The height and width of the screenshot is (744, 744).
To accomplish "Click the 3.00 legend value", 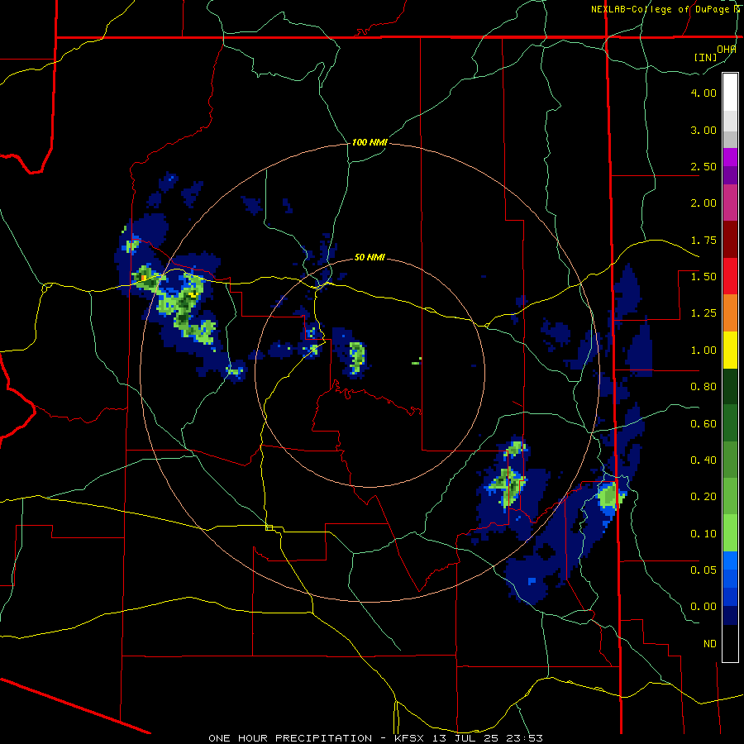I will (x=703, y=130).
